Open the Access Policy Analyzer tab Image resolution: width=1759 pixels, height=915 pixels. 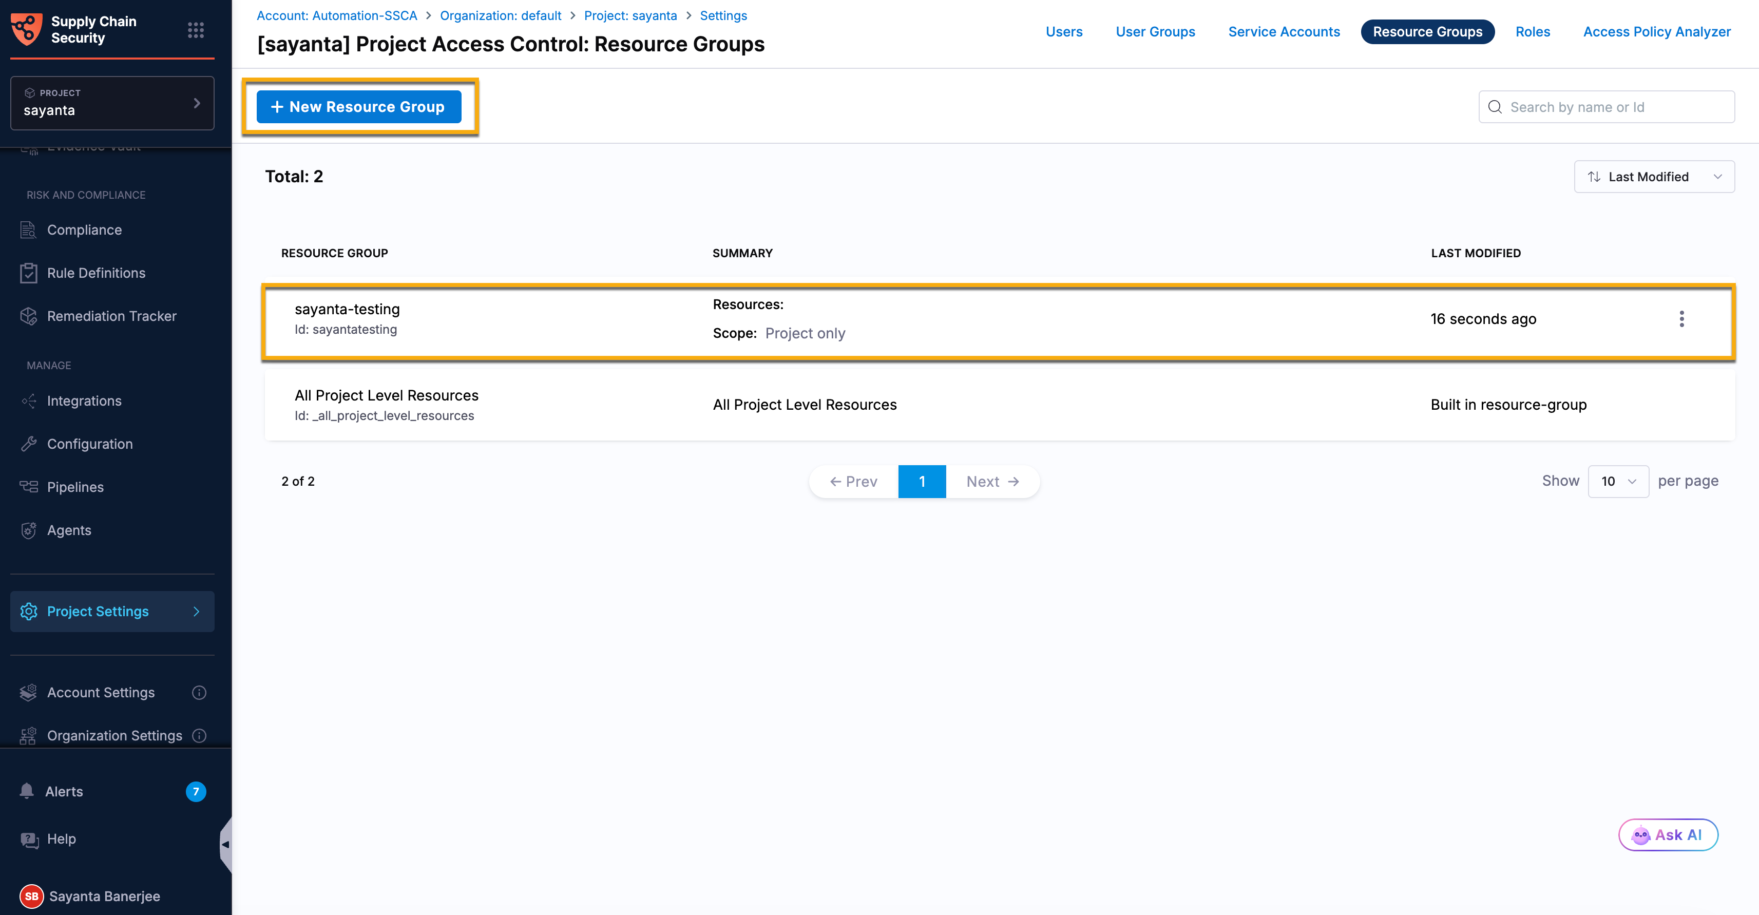tap(1657, 31)
